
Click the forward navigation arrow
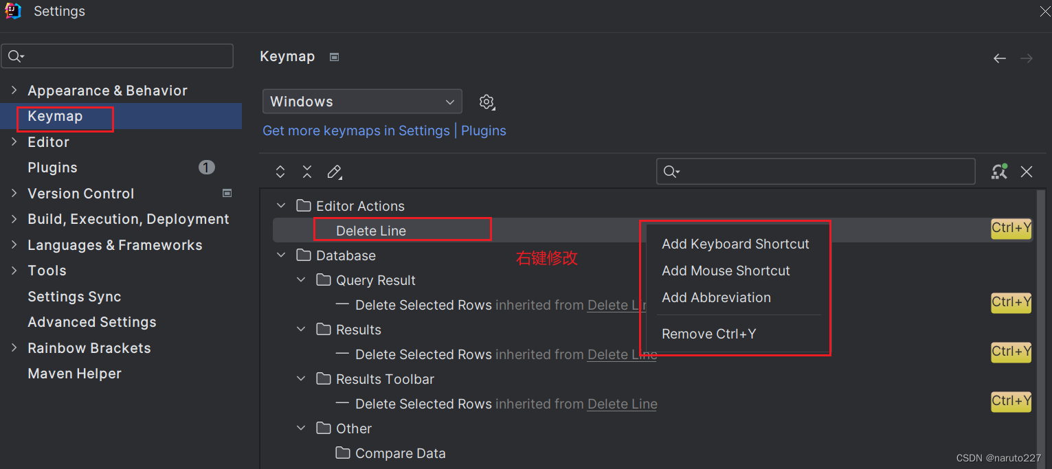1027,58
